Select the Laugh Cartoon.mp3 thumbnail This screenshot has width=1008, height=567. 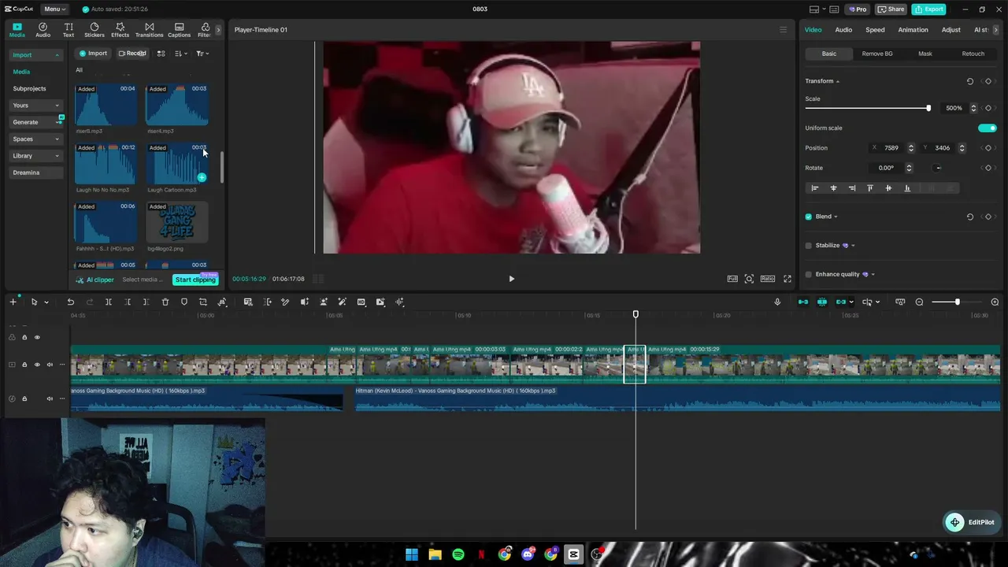(177, 164)
